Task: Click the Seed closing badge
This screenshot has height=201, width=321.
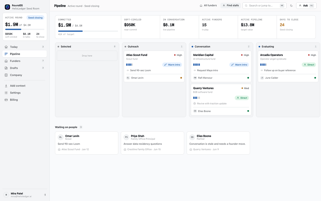Action: click(x=35, y=18)
